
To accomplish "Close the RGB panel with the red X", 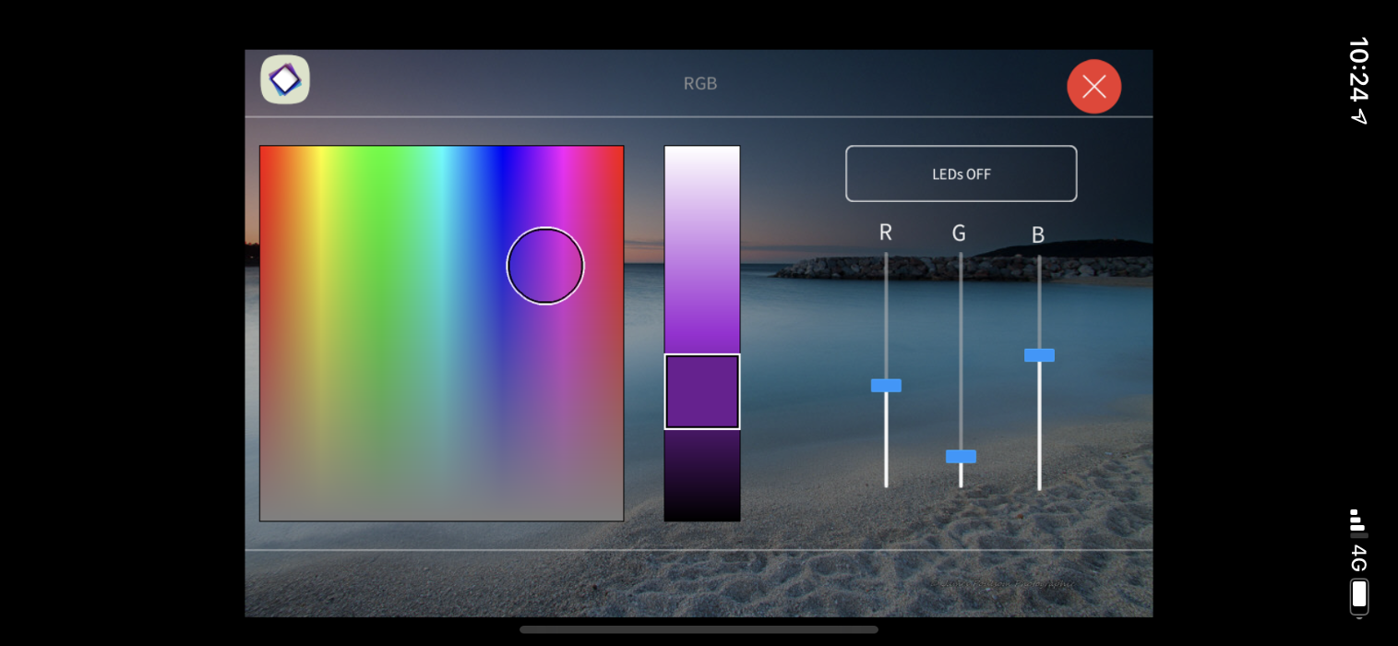I will [1093, 87].
